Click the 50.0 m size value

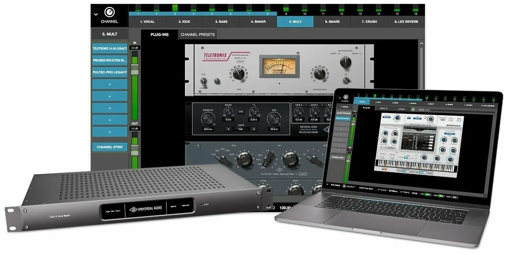coord(274,129)
